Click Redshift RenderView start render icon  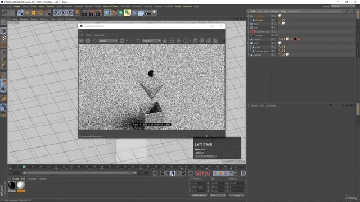(88, 40)
